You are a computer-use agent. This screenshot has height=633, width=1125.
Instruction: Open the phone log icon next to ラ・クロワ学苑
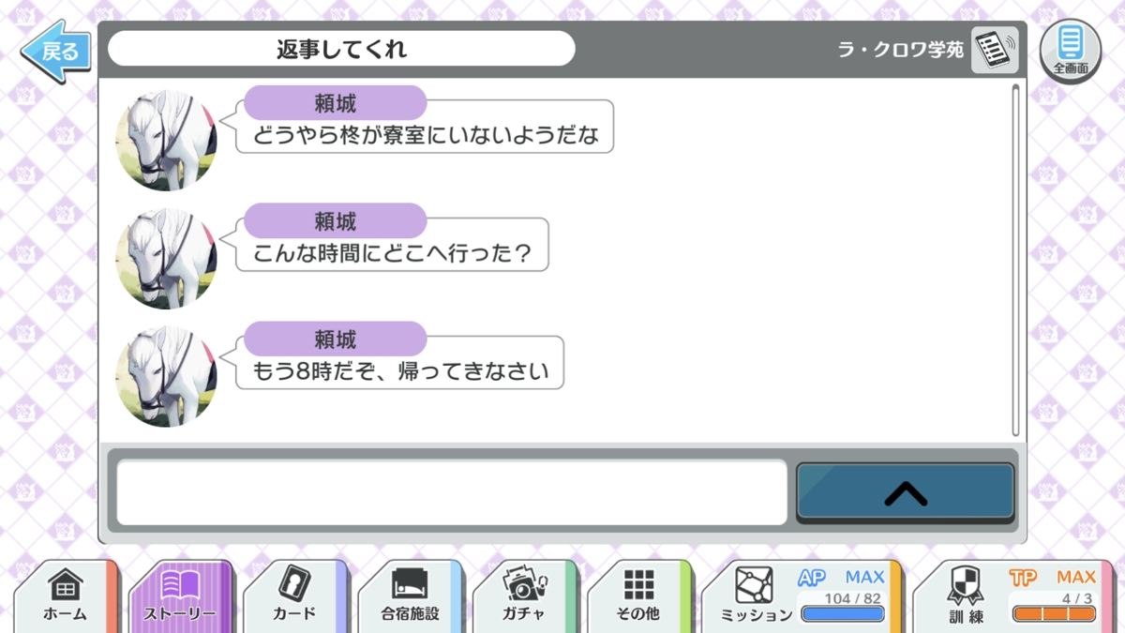[995, 50]
